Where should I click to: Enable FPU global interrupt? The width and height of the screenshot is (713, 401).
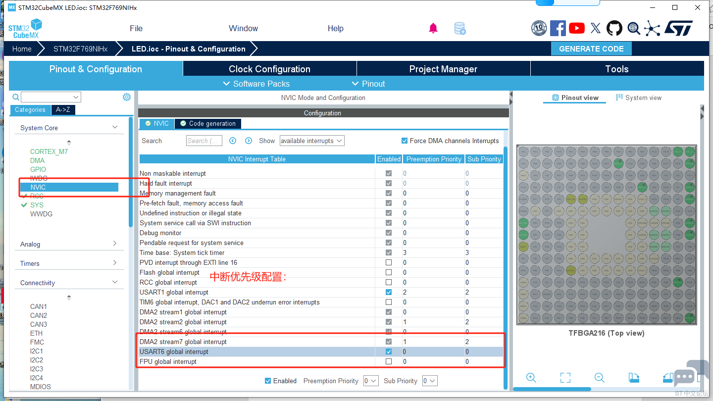(x=389, y=361)
